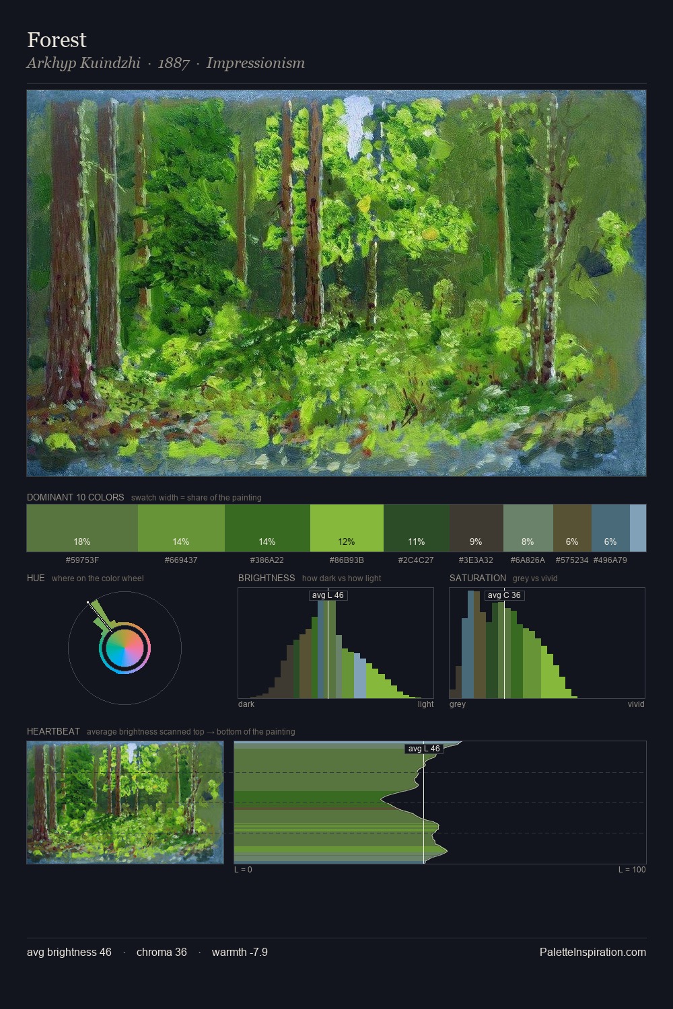Click the 'vivid' saturation axis label
Viewport: 673px width, 1009px height.
click(x=636, y=704)
